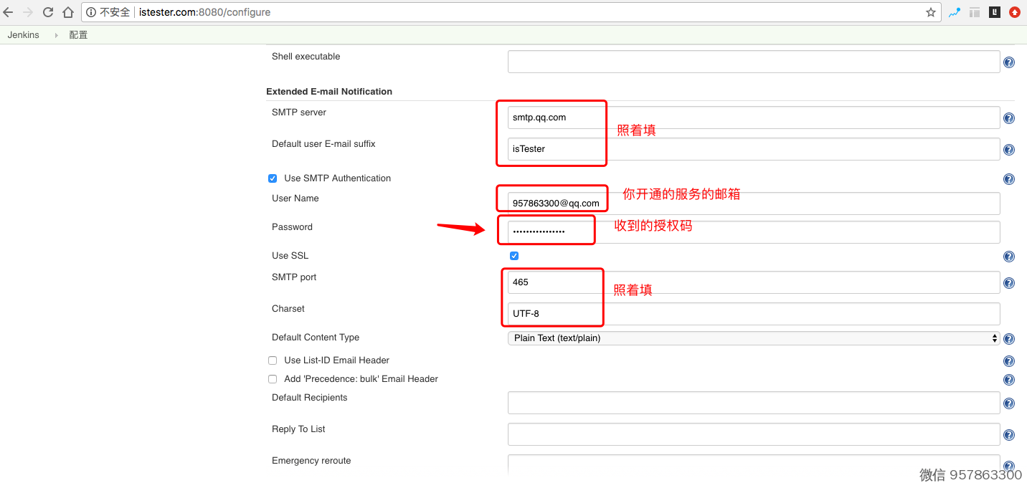This screenshot has height=483, width=1027.
Task: Disable Use SMTP Authentication checkbox
Action: (273, 178)
